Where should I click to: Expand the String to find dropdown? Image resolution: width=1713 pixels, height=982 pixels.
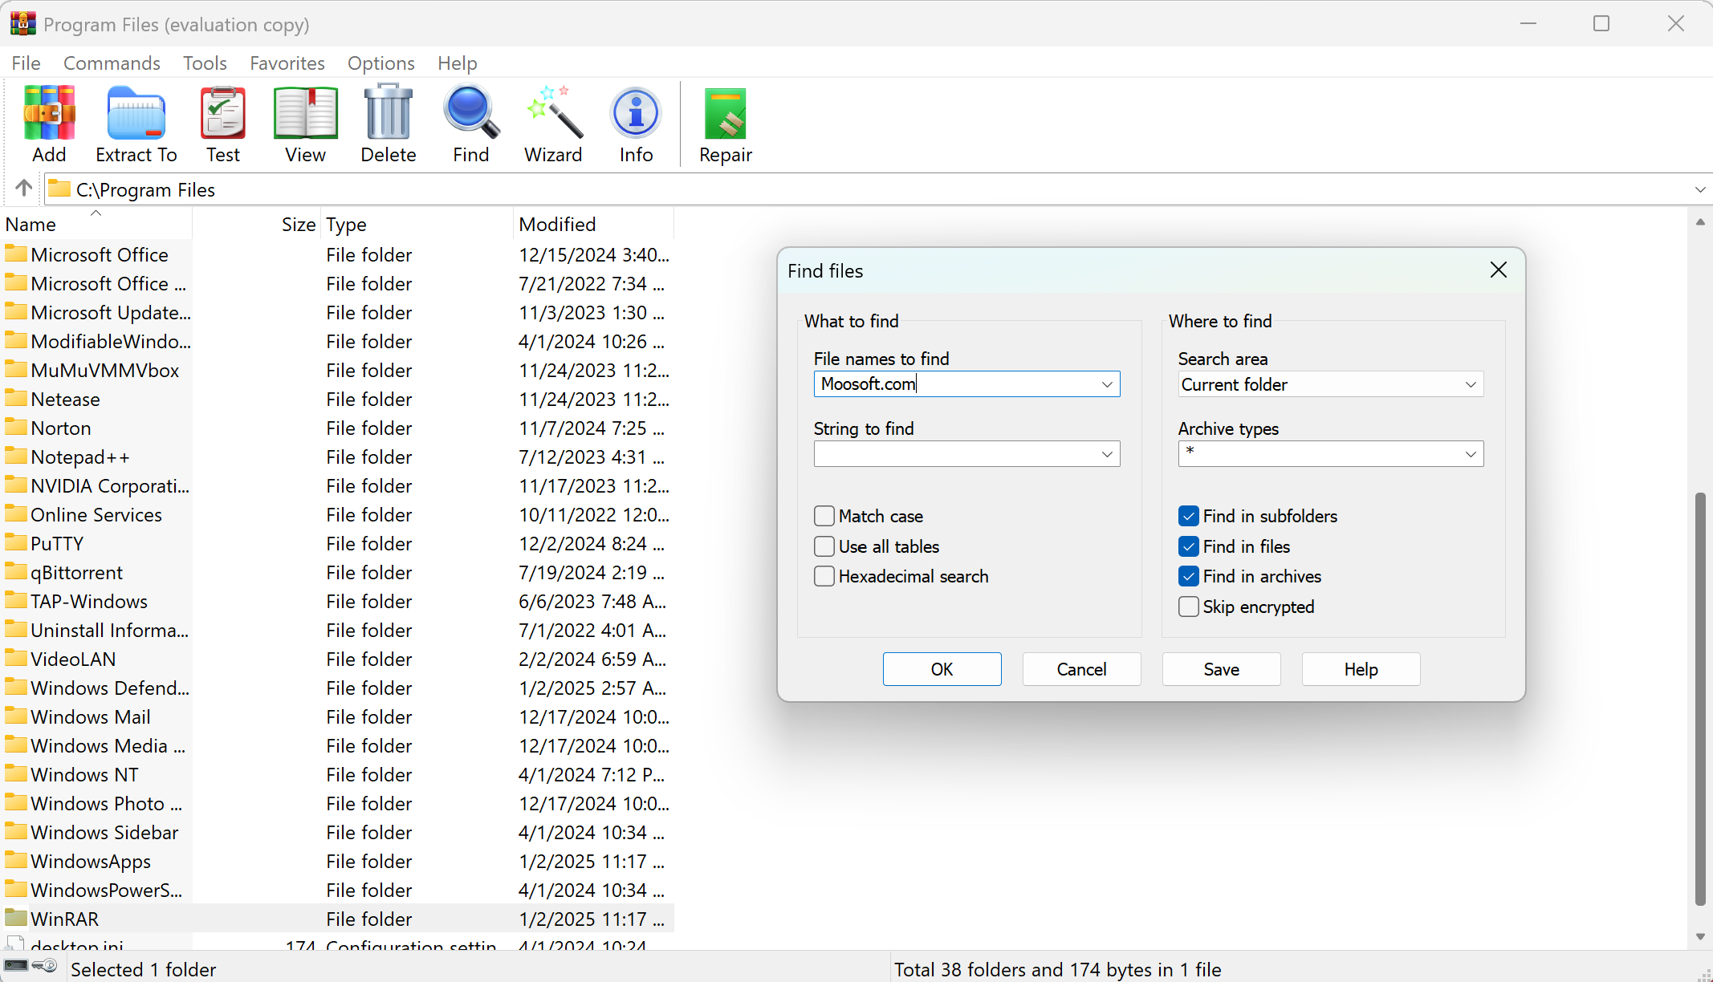point(1107,454)
